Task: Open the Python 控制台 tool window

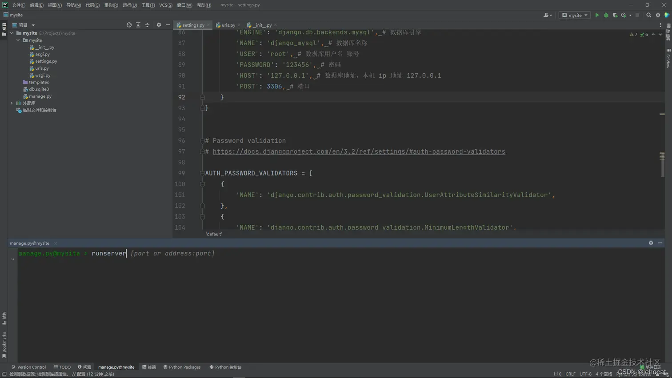Action: (x=225, y=367)
